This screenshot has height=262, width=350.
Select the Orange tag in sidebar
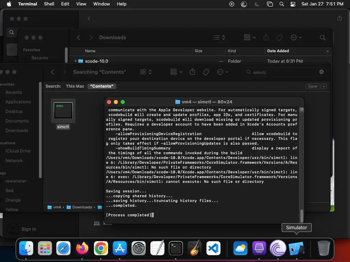(x=13, y=200)
